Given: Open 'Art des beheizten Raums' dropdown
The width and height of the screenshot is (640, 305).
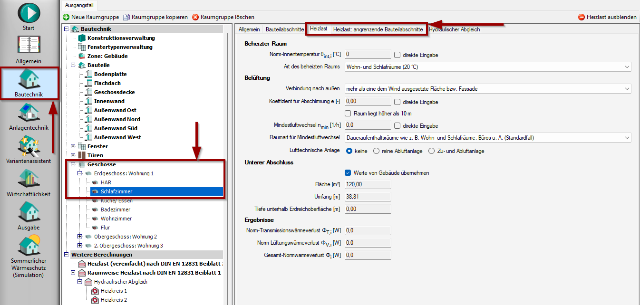Looking at the screenshot, I should pyautogui.click(x=487, y=67).
